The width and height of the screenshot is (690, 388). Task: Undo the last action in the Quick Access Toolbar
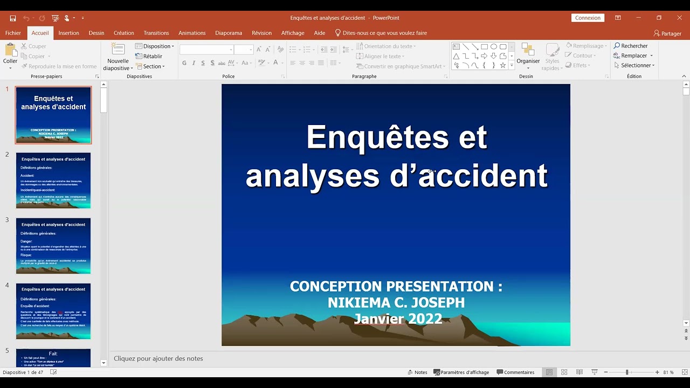26,18
